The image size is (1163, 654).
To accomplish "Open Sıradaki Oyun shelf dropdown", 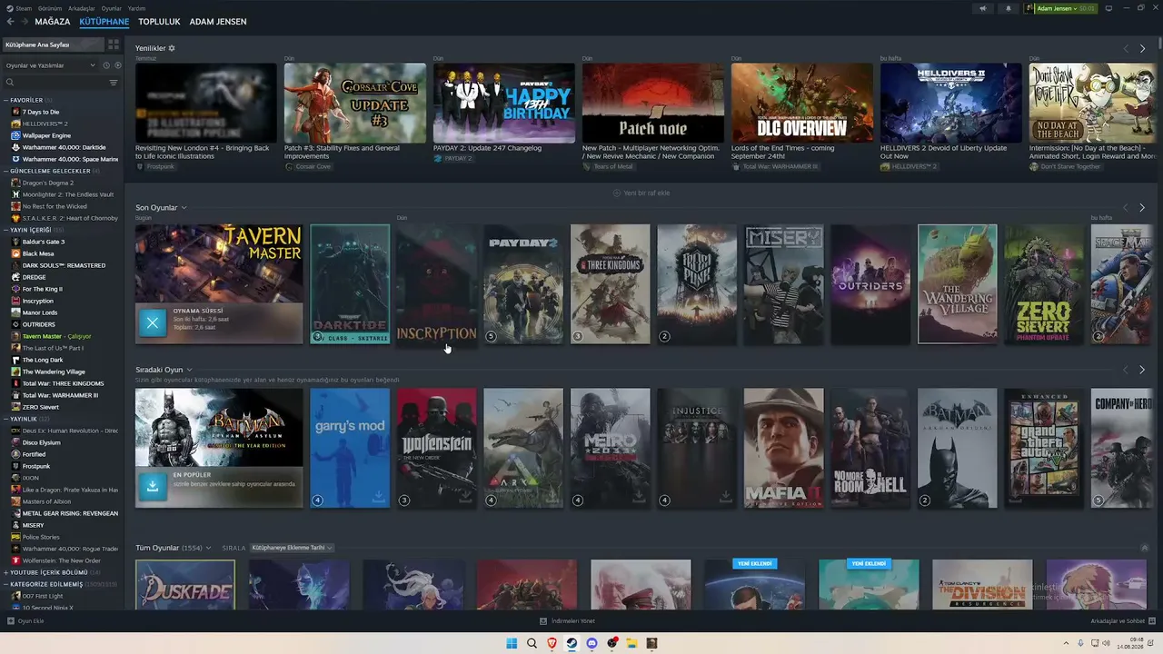I will pyautogui.click(x=189, y=371).
